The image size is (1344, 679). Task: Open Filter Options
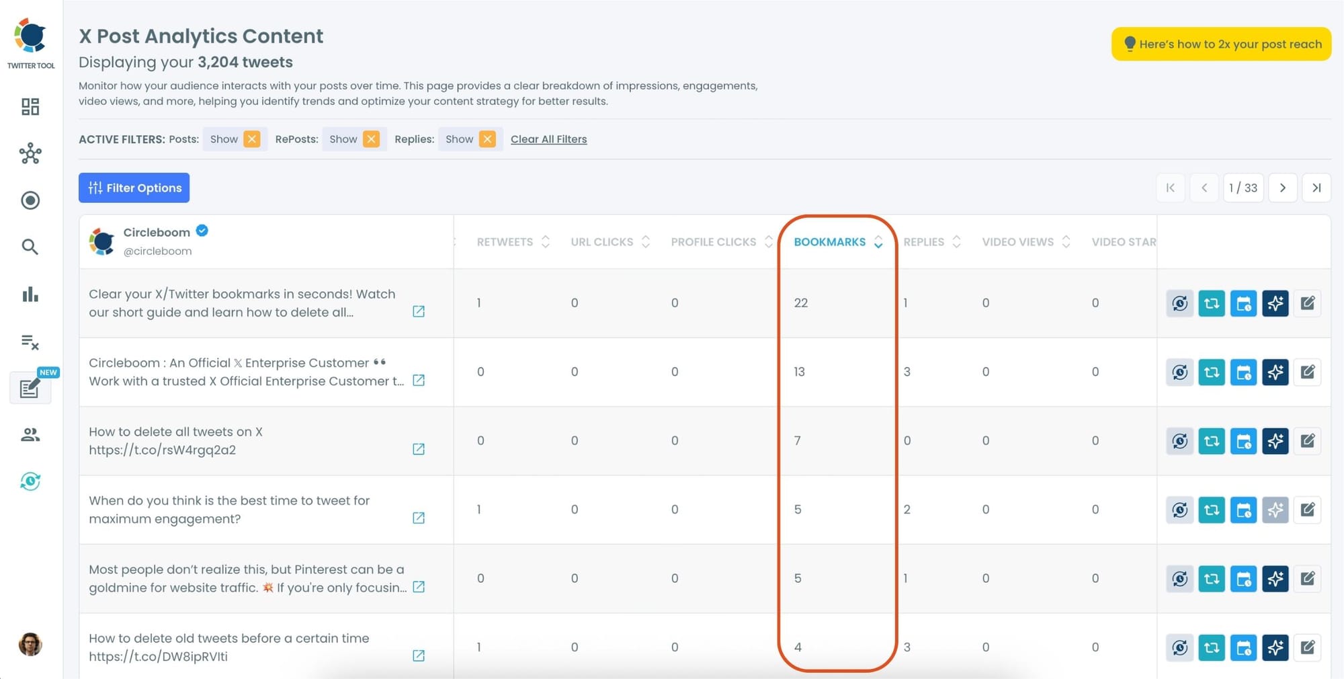click(134, 188)
